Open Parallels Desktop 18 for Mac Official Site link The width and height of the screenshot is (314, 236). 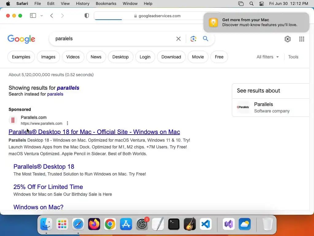94,132
